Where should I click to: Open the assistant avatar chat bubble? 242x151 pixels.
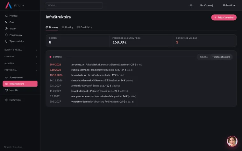232,141
